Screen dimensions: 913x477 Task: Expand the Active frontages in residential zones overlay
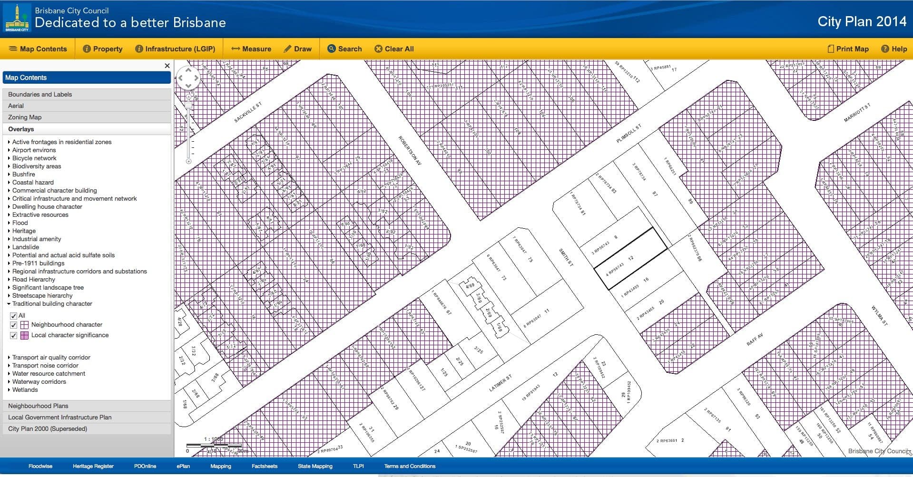point(9,142)
